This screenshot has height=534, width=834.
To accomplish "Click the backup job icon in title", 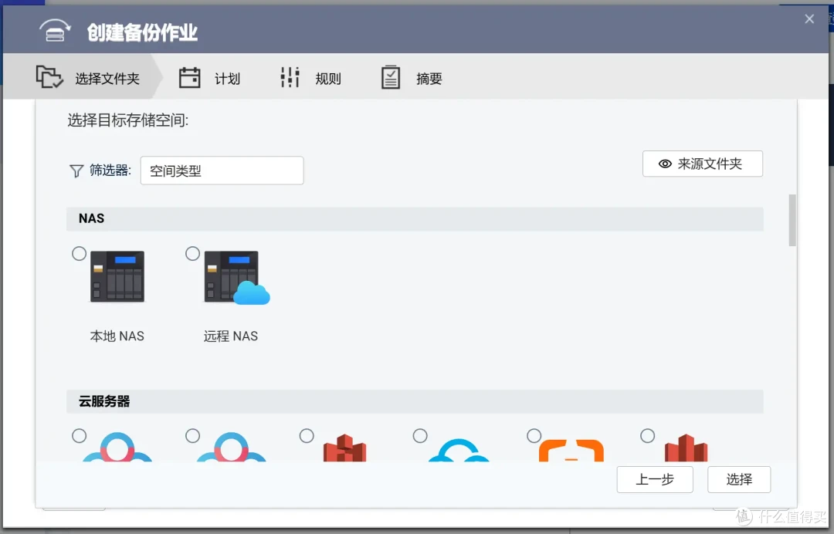I will pos(56,31).
